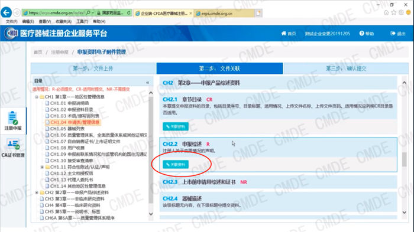Click the address bar refresh icon
Image resolution: width=414 pixels, height=232 pixels.
[128, 12]
